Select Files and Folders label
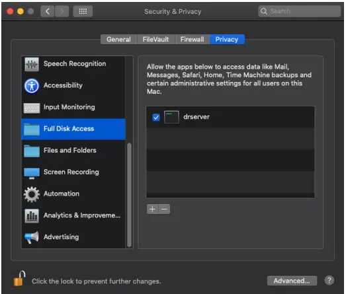The image size is (346, 294). [70, 151]
